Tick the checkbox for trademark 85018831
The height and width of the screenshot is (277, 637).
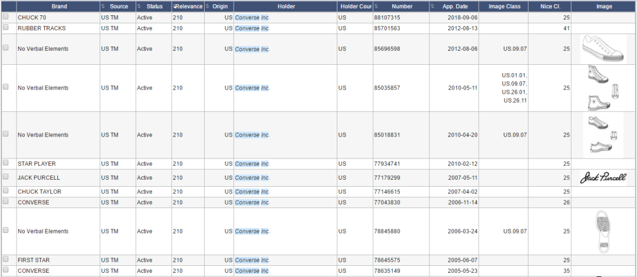pos(6,134)
